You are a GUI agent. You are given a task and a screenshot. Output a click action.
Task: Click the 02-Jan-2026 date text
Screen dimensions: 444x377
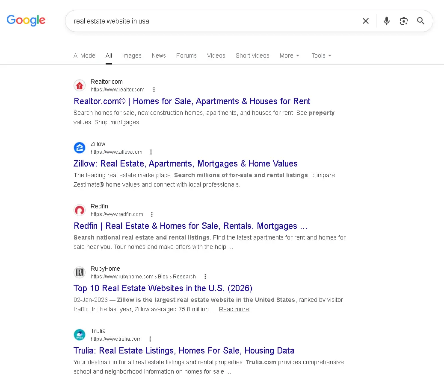[x=91, y=300]
